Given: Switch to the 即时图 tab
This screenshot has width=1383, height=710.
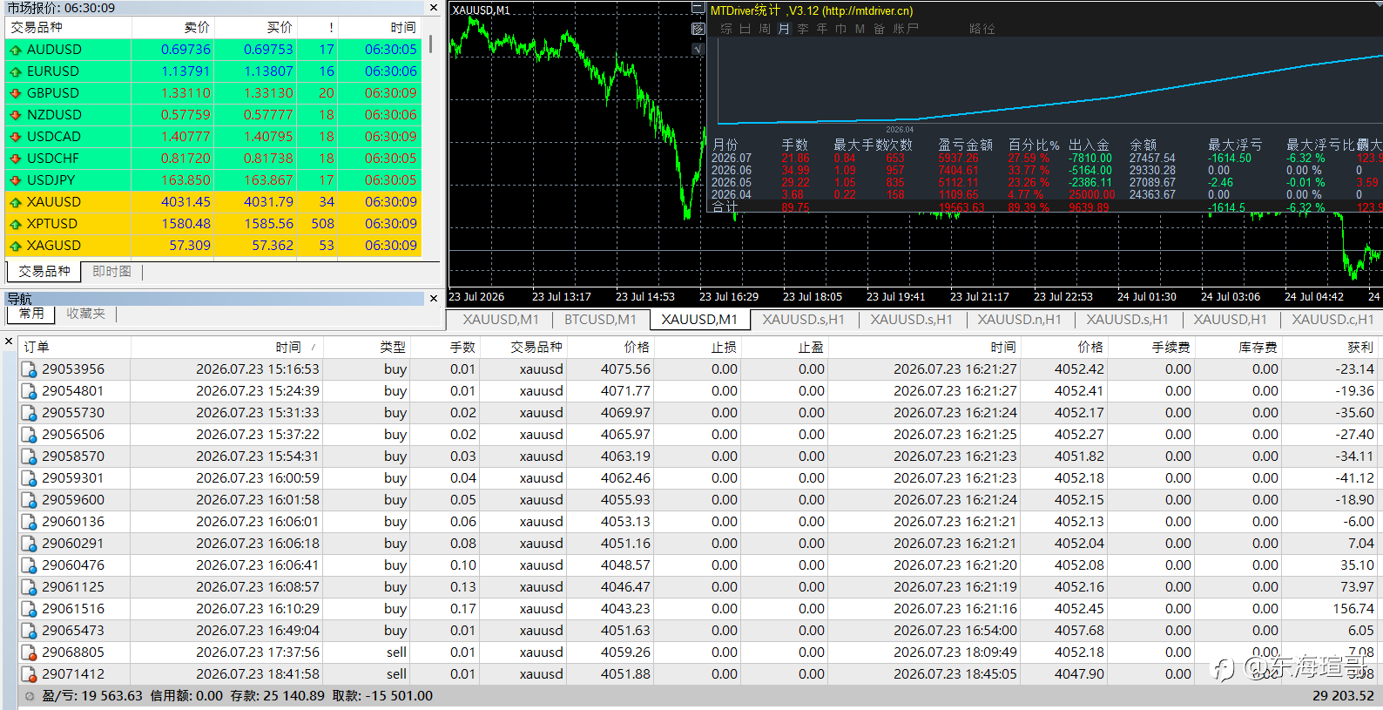Looking at the screenshot, I should (x=111, y=272).
